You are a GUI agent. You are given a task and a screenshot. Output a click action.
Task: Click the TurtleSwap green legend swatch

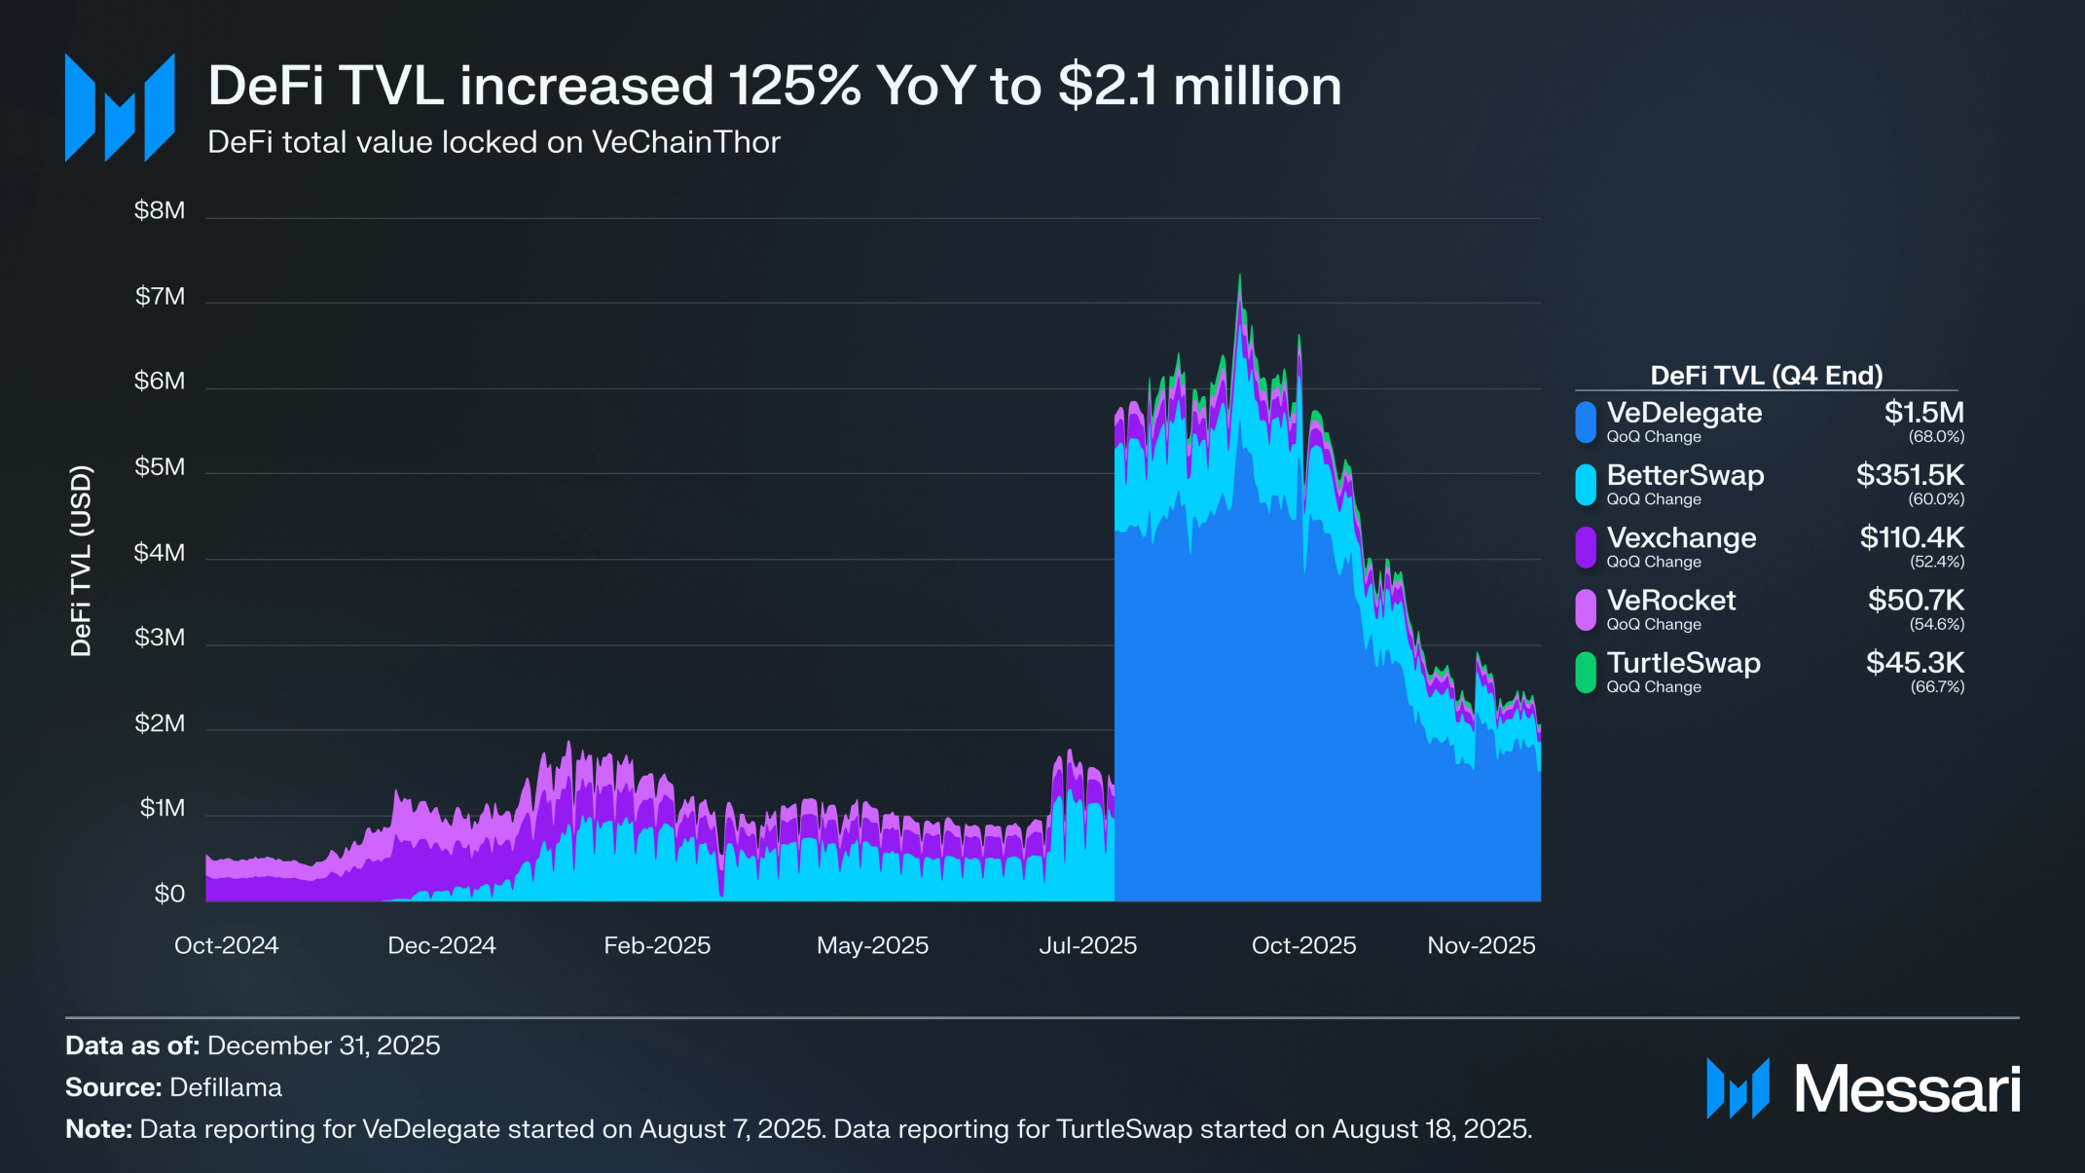pyautogui.click(x=1586, y=673)
